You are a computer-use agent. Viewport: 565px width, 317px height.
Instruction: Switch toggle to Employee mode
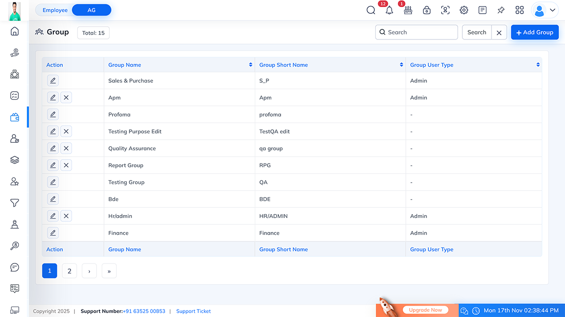(55, 10)
